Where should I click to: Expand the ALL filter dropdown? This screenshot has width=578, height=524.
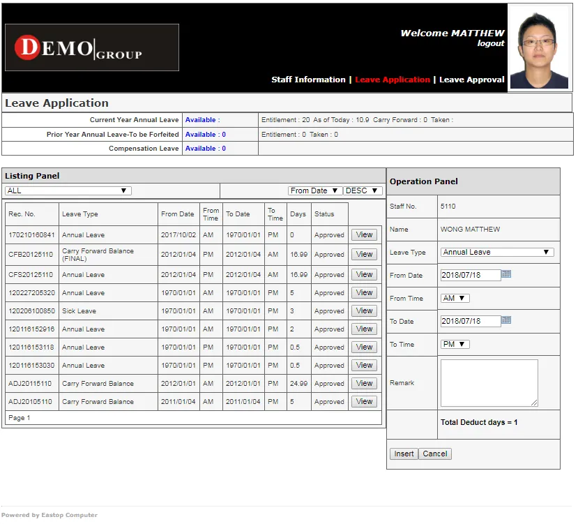68,190
